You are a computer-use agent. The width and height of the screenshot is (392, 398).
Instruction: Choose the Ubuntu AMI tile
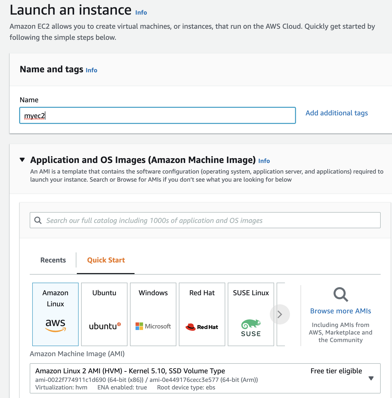104,314
